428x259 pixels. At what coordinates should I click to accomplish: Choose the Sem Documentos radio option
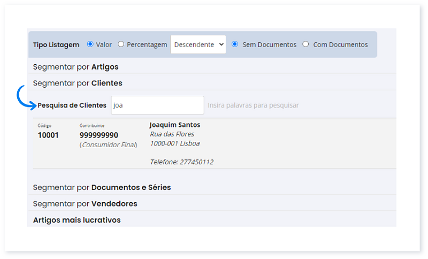(x=235, y=44)
